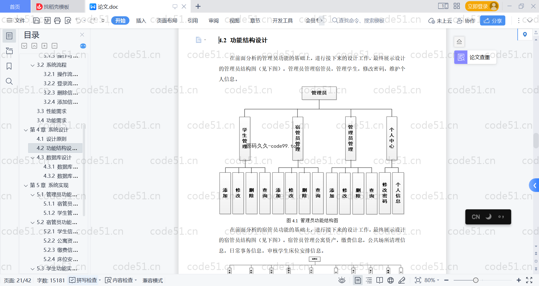
Task: Open the chapter navigation icon in left sidebar
Action: (x=9, y=51)
